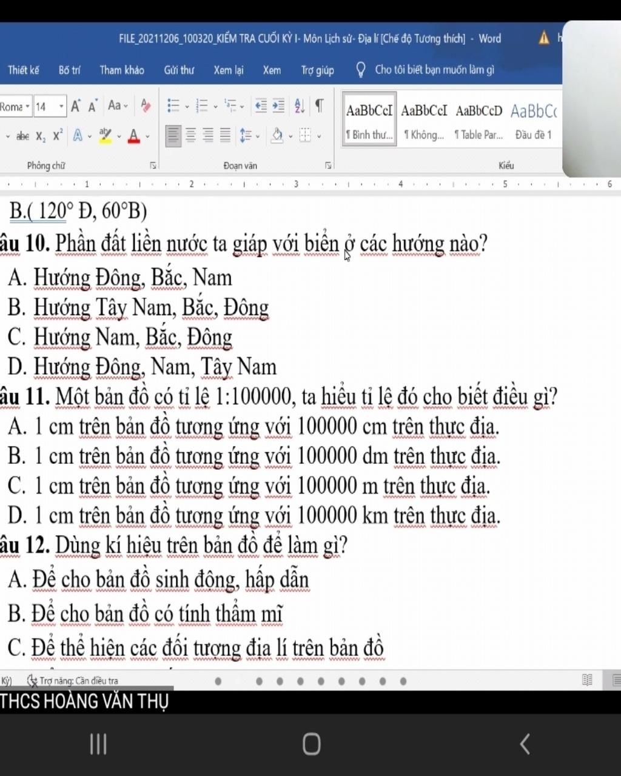Image resolution: width=621 pixels, height=776 pixels.
Task: Click answer A. Hướng Đông, Bắc, Nam
Action: point(120,278)
